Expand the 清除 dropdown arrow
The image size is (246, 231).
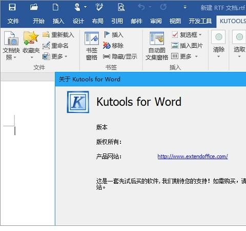pos(218,56)
